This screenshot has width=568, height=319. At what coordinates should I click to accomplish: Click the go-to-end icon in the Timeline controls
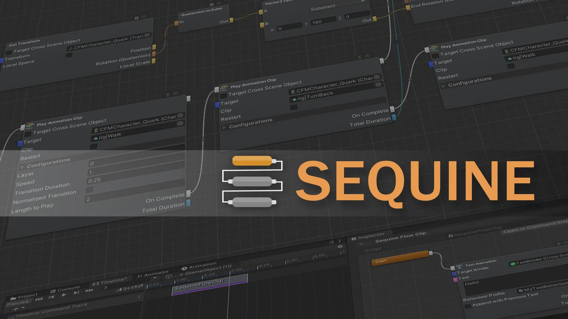pos(89,291)
